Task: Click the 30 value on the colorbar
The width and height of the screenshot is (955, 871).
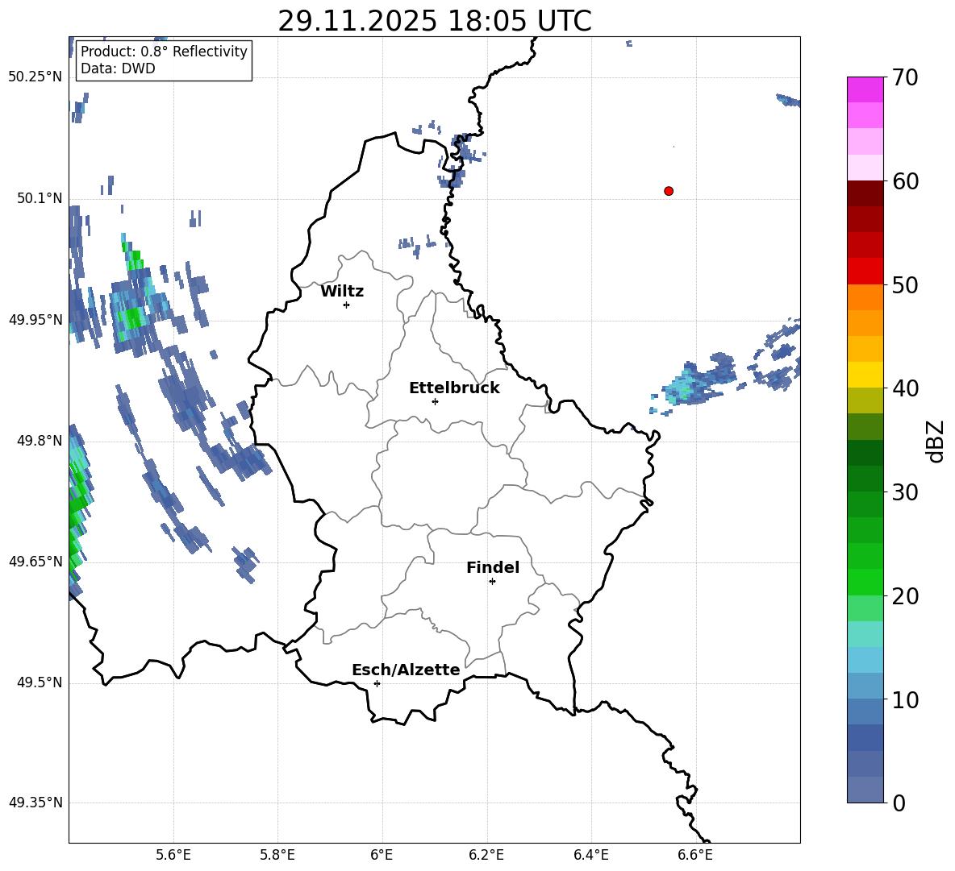Action: coord(905,492)
